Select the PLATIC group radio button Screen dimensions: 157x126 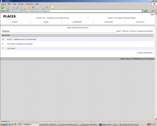3,39
